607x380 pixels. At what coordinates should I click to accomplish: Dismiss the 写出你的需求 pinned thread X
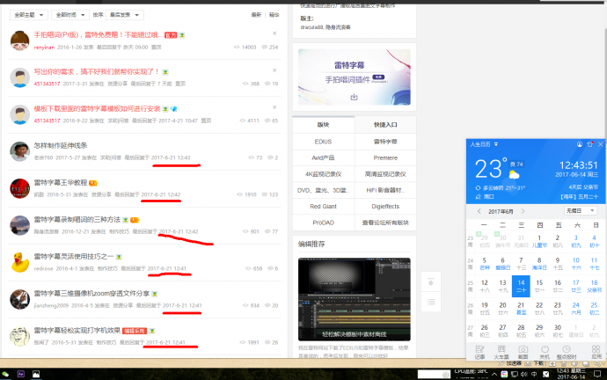coord(274,70)
